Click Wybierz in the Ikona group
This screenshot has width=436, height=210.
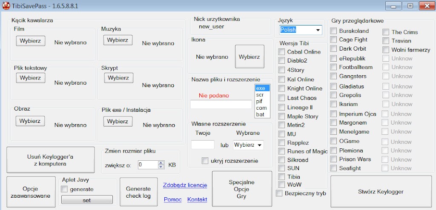250,57
